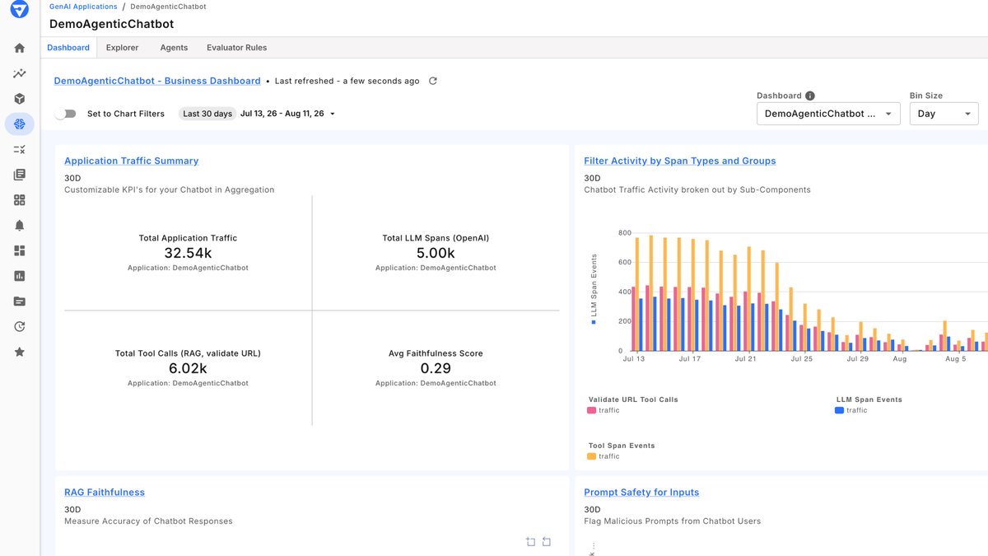Open favorites via the star icon
Viewport: 988px width, 556px height.
(20, 352)
